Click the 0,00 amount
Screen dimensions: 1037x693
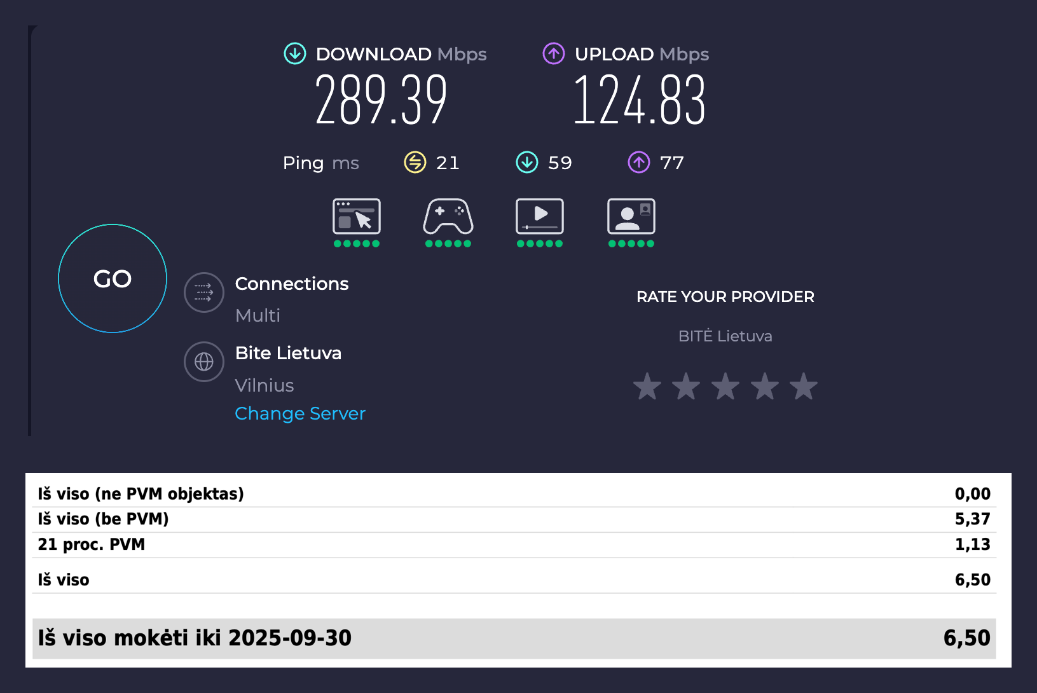(x=973, y=494)
